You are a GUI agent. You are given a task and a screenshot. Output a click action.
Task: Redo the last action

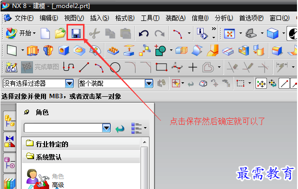pyautogui.click(x=159, y=34)
